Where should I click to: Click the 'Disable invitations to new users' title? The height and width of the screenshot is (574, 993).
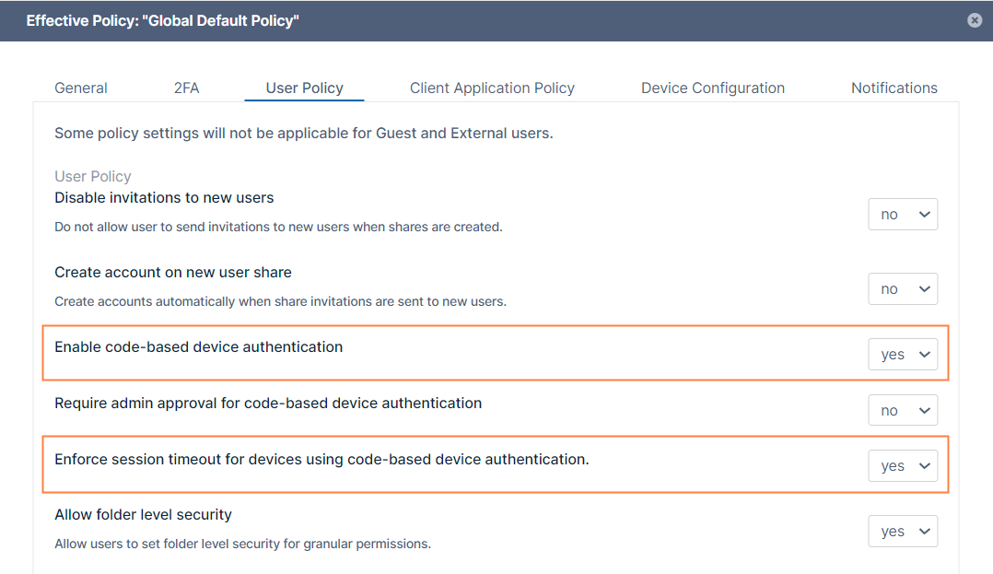[x=164, y=198]
